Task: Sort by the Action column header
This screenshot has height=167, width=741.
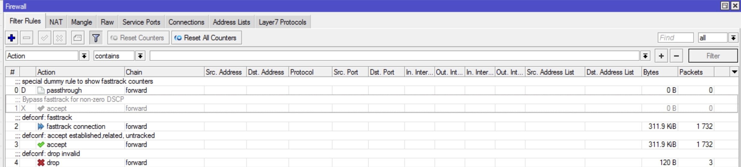Action: point(80,72)
